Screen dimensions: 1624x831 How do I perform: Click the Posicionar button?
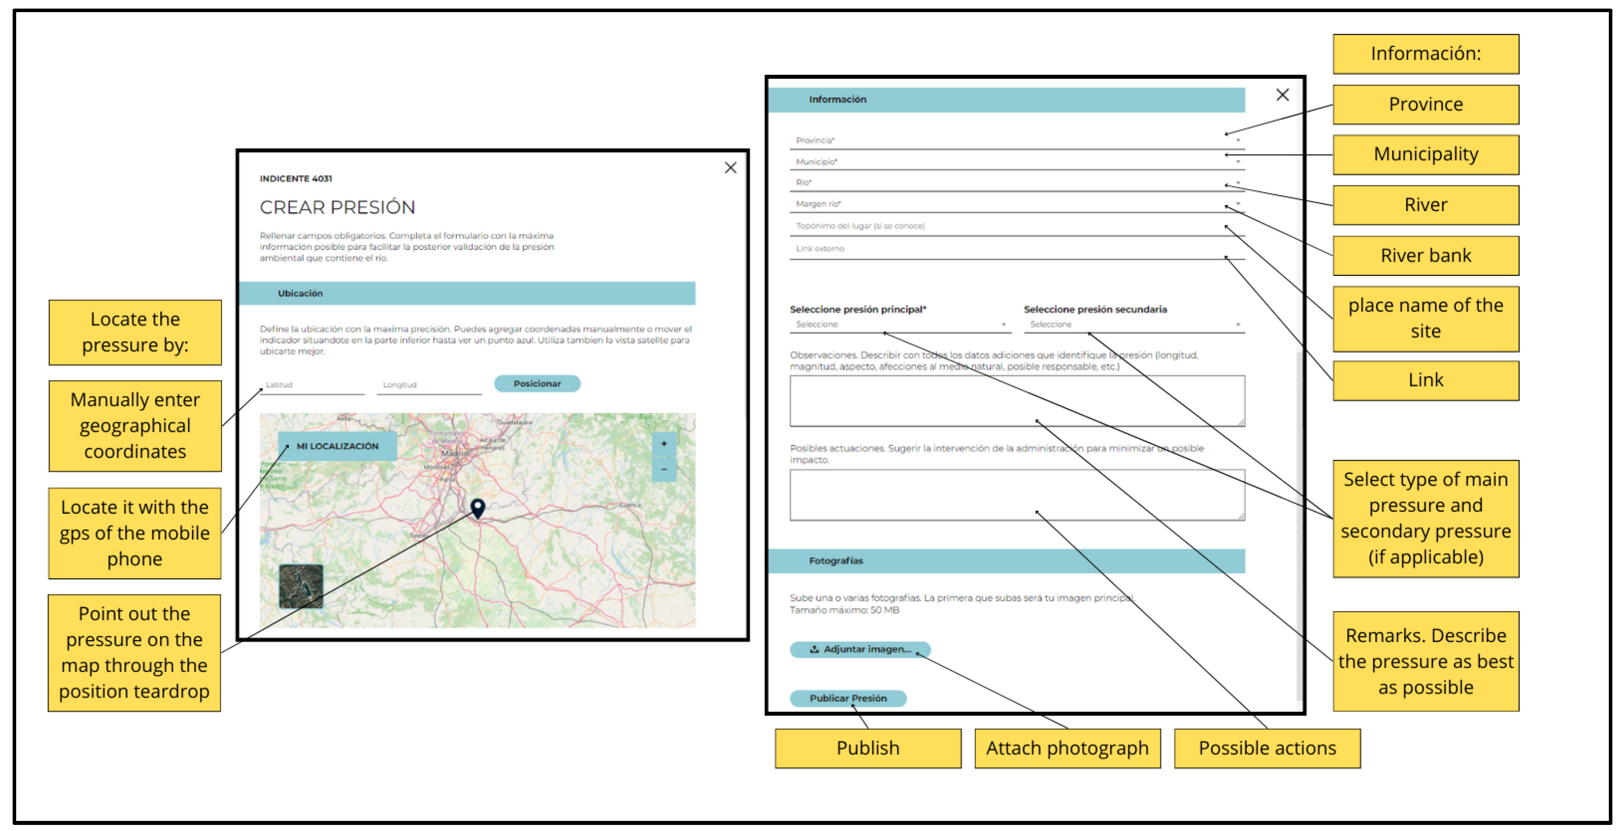tap(536, 384)
